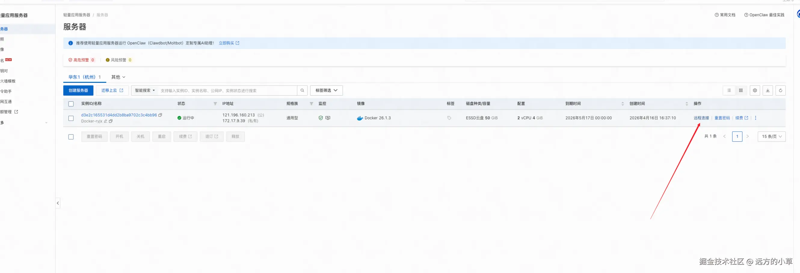Switch to list view layout
Screen dimensions: 800x273
pyautogui.click(x=729, y=91)
